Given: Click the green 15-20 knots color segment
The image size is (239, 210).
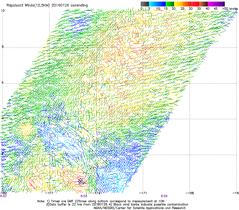Looking at the screenshot, I should pos(170,4).
